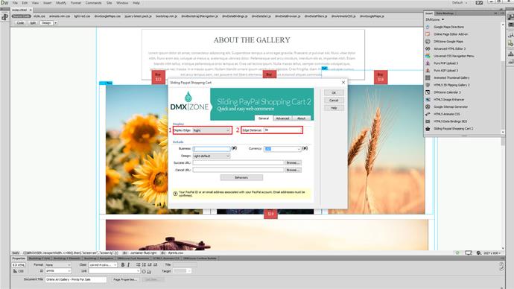Click Google Maps Directions icon in Insert panel

[428, 27]
